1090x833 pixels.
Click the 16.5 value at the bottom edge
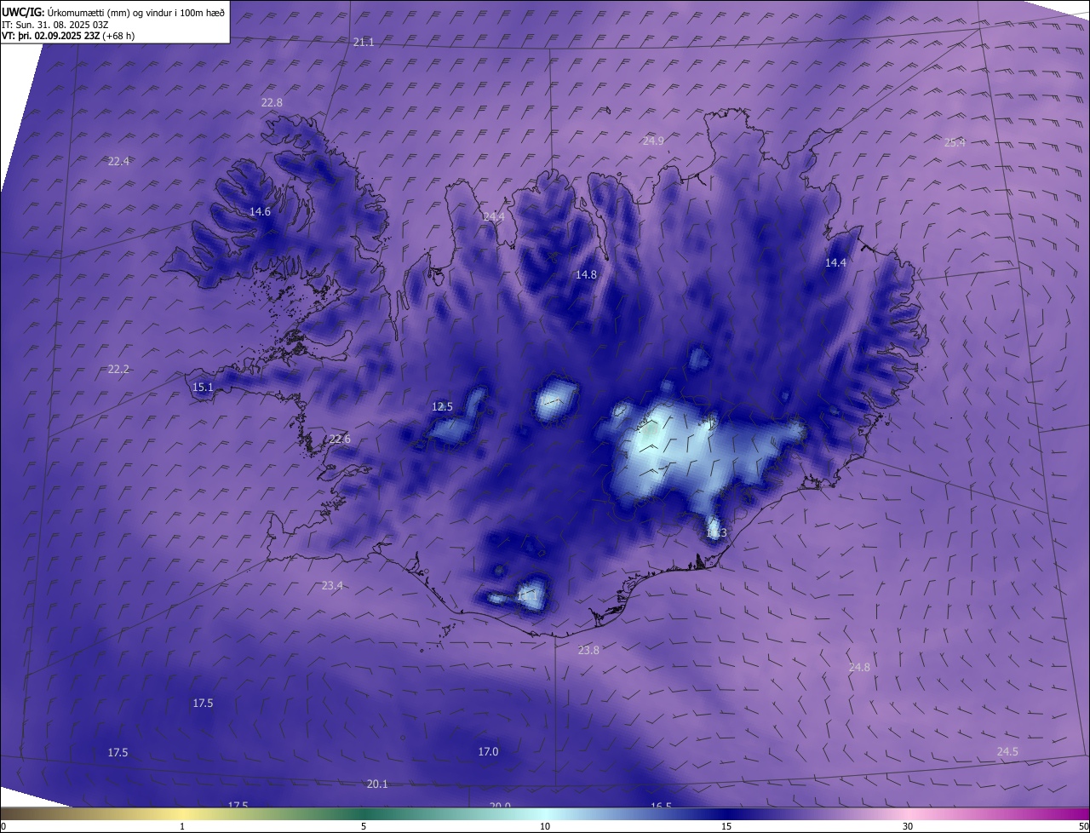(661, 805)
